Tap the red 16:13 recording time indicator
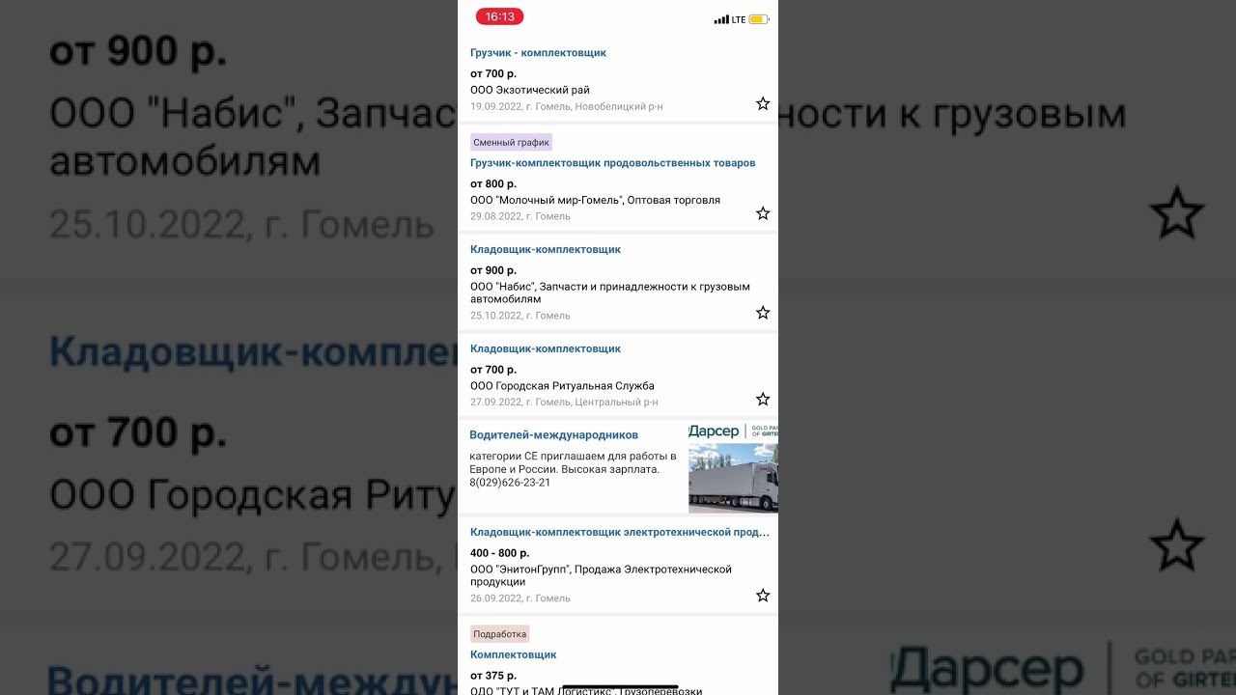The width and height of the screenshot is (1236, 695). pos(499,16)
